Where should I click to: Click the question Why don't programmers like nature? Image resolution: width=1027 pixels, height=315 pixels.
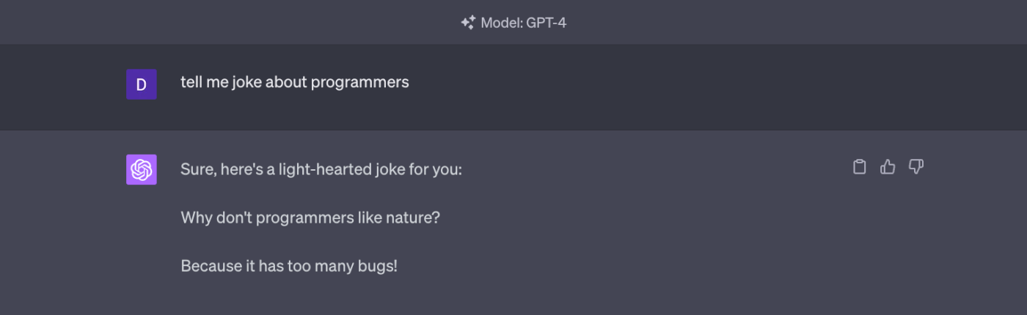[310, 218]
